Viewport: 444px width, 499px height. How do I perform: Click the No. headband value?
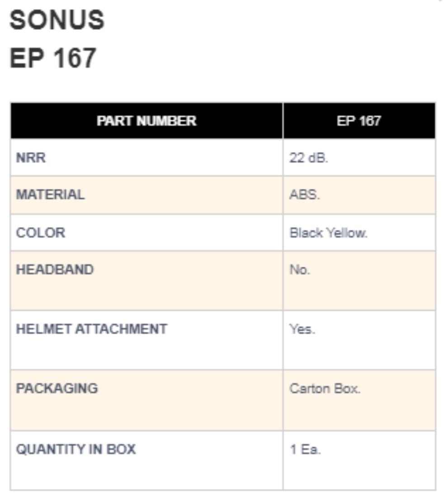[299, 270]
